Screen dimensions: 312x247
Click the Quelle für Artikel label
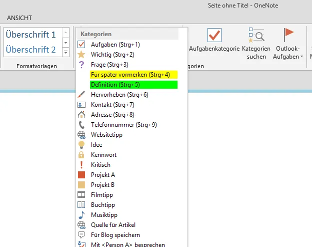pyautogui.click(x=113, y=225)
